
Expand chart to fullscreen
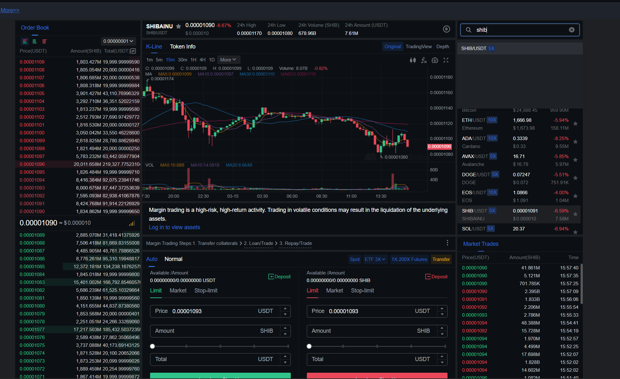click(446, 60)
